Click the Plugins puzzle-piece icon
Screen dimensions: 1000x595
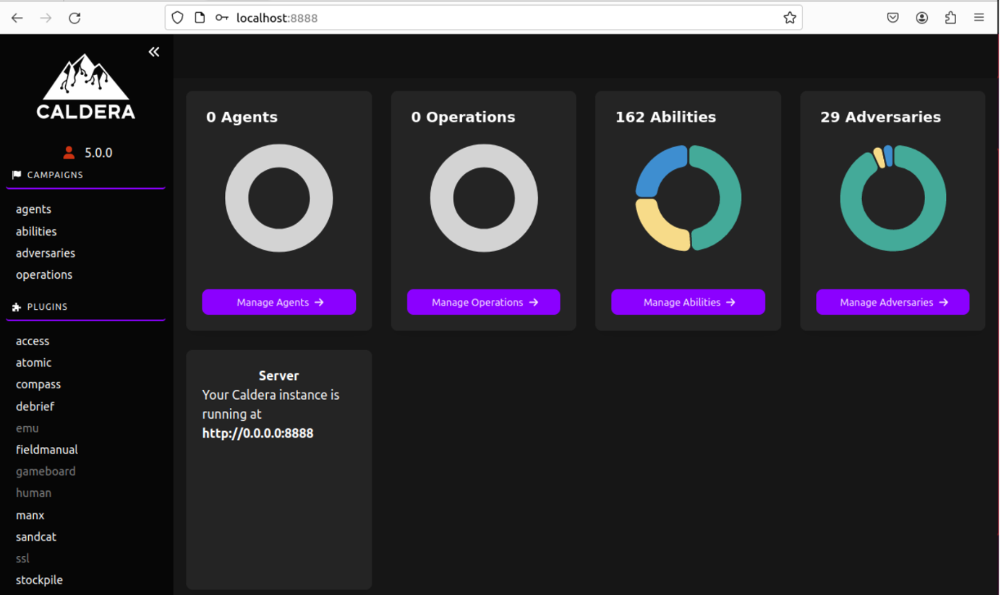[x=16, y=307]
